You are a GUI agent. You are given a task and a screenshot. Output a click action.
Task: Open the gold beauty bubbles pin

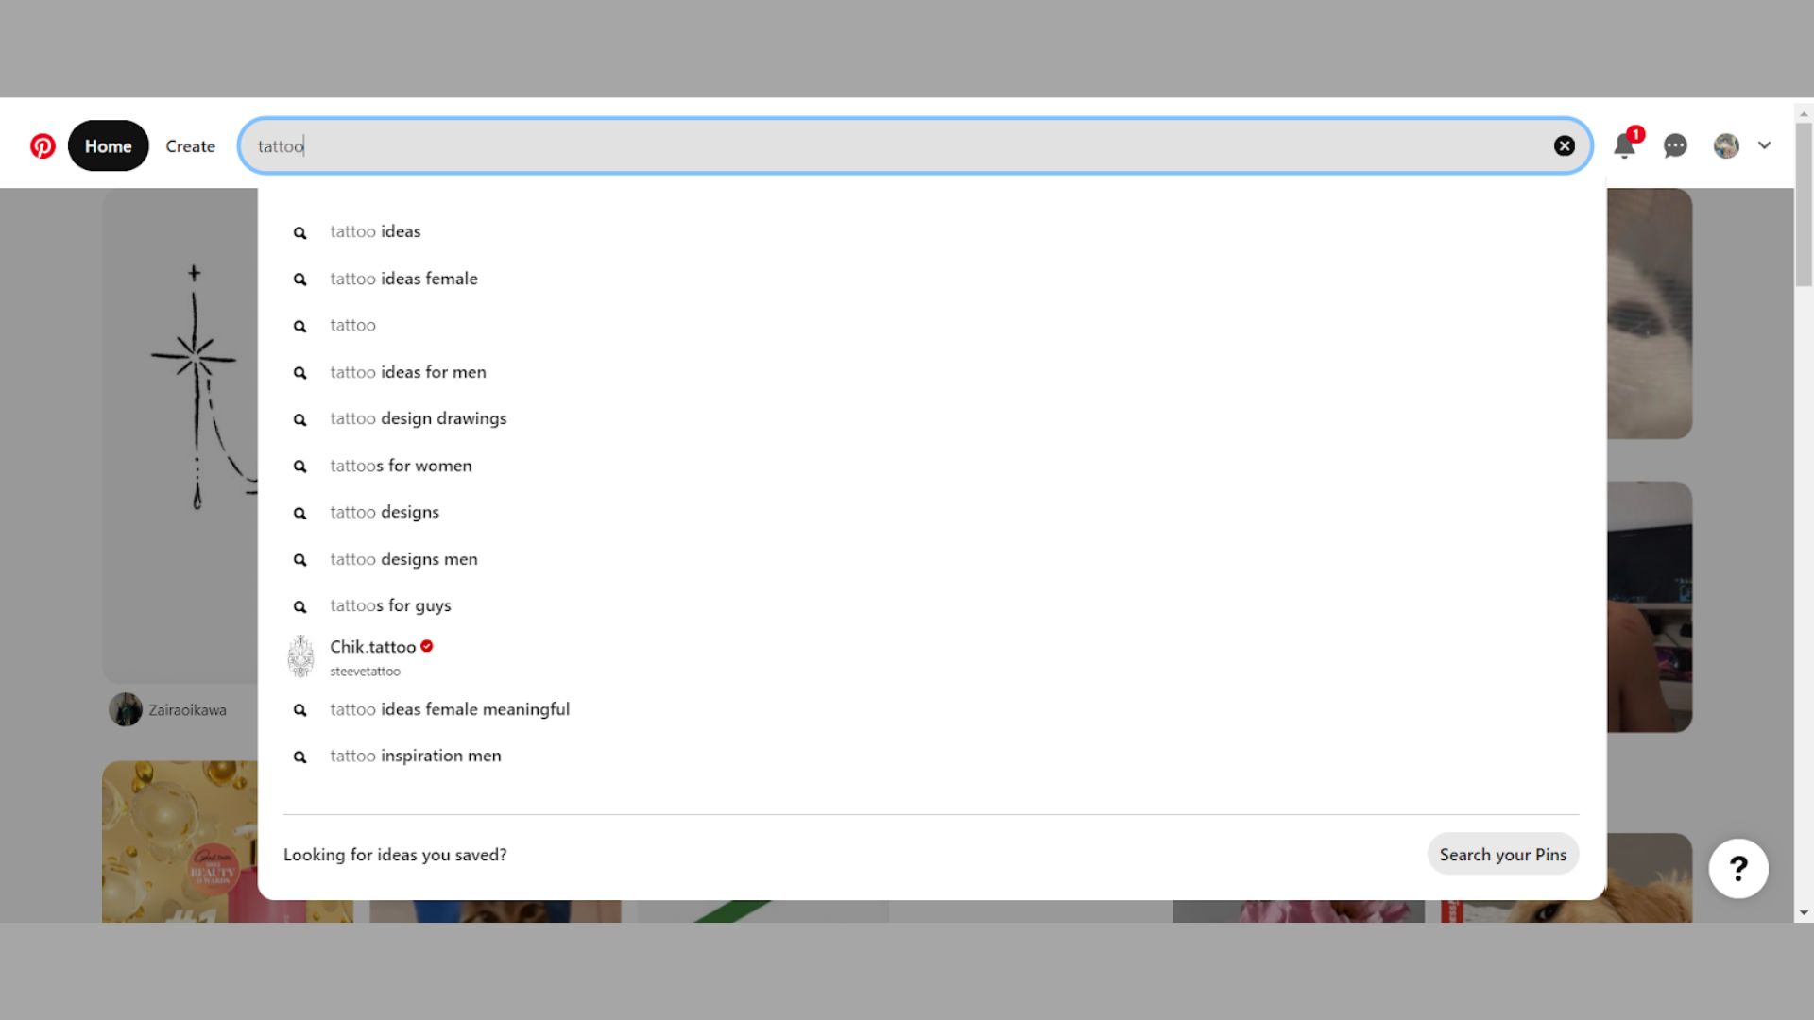(180, 841)
